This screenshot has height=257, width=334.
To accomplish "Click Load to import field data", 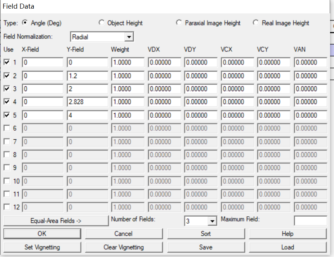I will (288, 247).
